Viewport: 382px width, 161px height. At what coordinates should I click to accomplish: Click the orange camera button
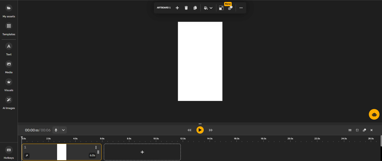374,114
